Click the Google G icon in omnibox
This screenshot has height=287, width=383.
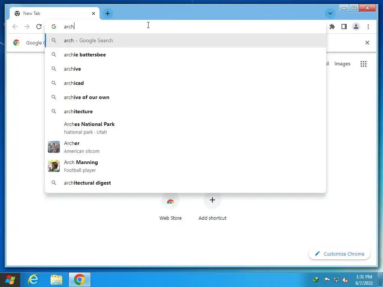(x=54, y=27)
